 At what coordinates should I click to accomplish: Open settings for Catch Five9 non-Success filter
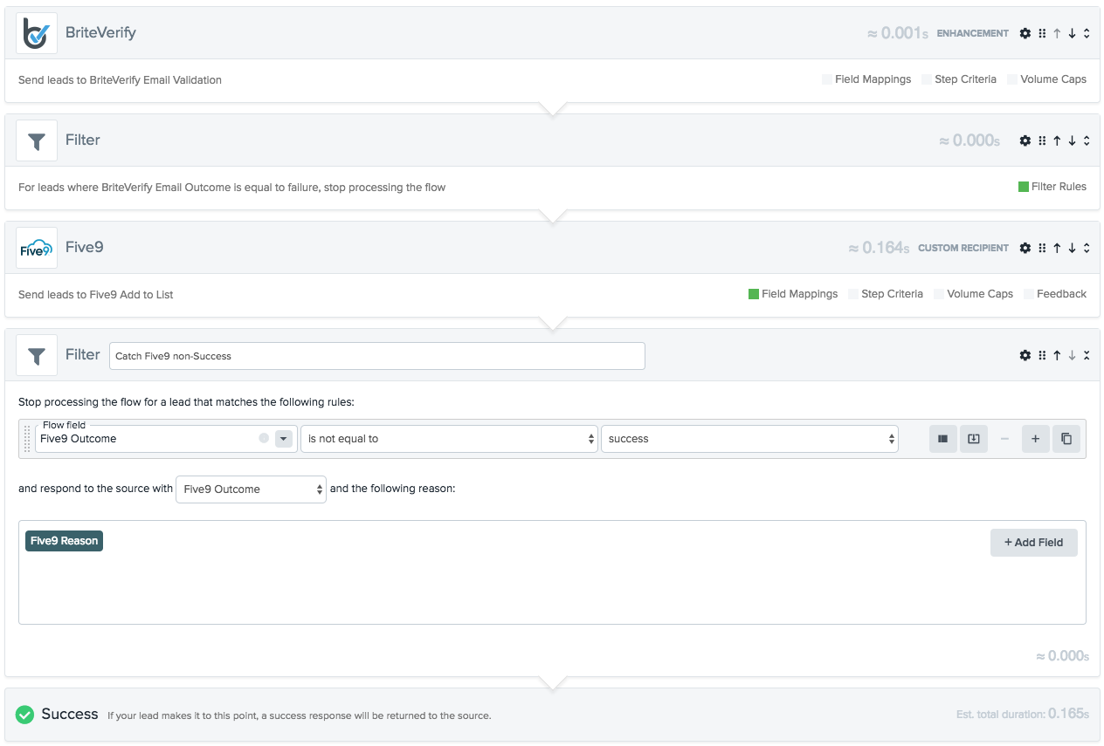coord(1025,355)
